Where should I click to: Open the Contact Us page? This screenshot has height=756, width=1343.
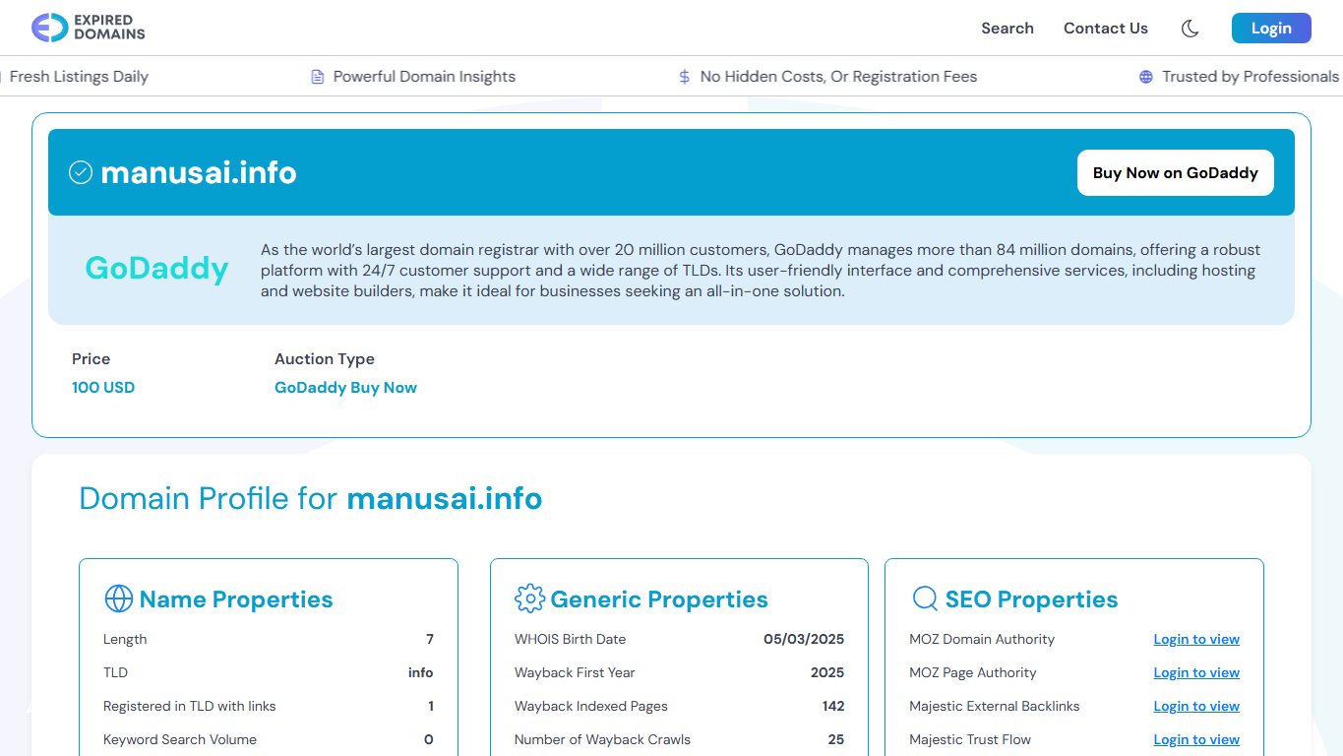[1106, 29]
